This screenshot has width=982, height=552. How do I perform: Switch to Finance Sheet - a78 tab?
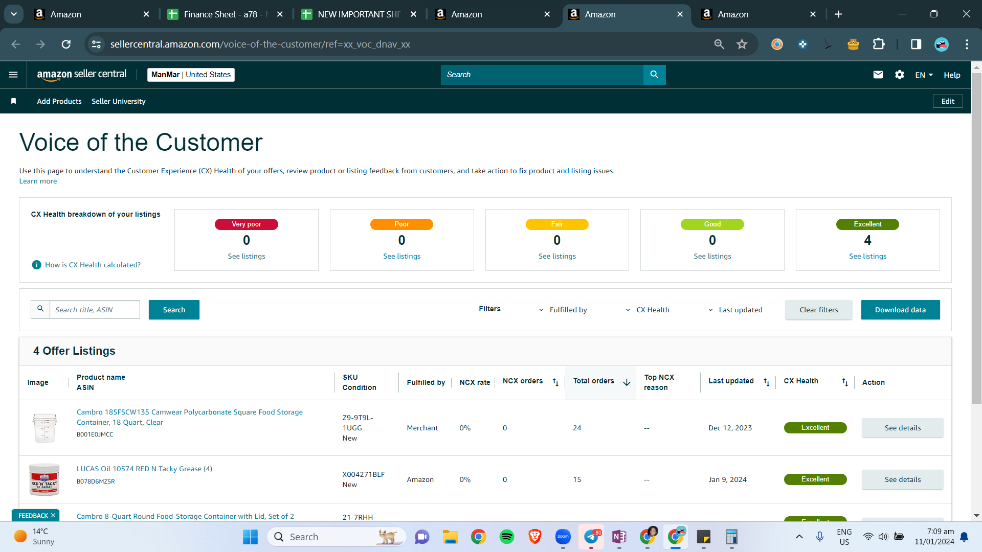pyautogui.click(x=225, y=14)
